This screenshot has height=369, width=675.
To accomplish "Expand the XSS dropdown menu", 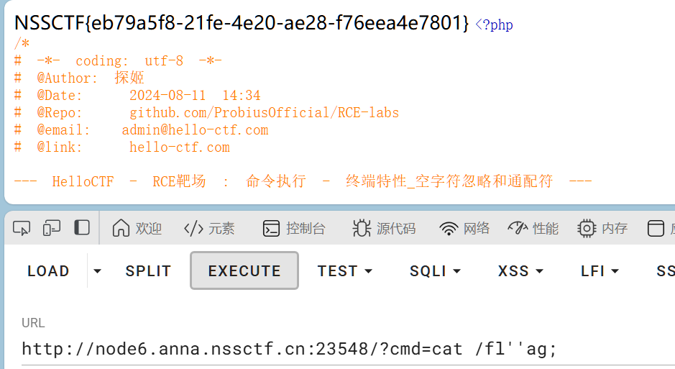I will click(x=520, y=271).
